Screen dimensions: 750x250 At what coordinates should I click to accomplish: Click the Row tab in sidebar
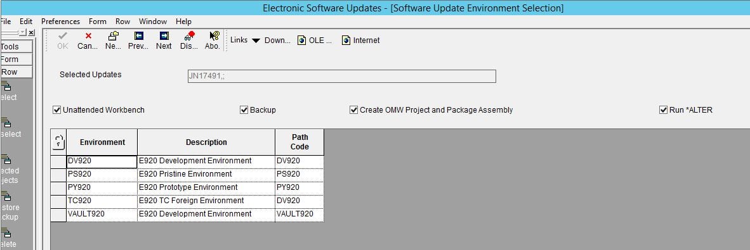[16, 72]
